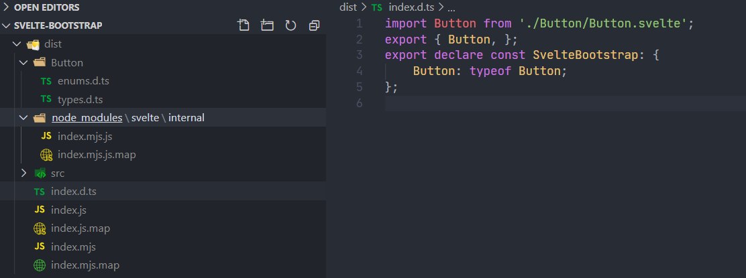This screenshot has width=746, height=278.
Task: Click the green map icon beside index.mjs.map
Action: (40, 265)
